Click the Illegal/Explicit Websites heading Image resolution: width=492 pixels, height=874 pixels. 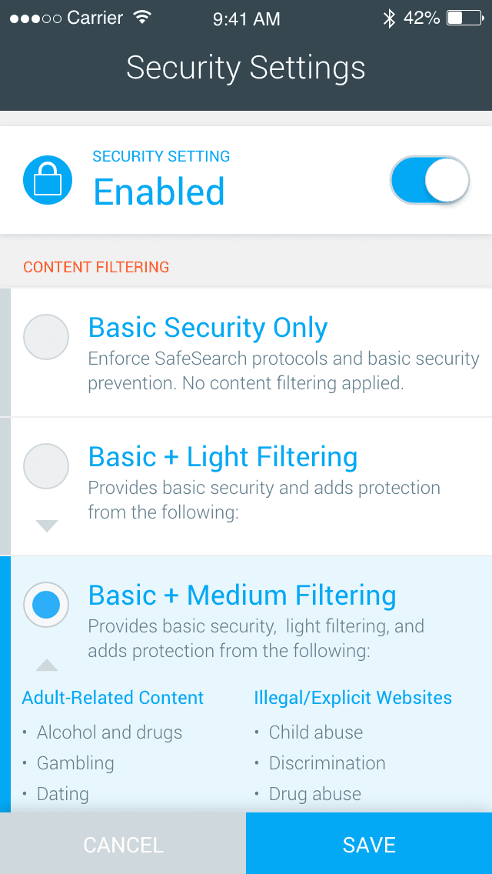click(x=353, y=698)
